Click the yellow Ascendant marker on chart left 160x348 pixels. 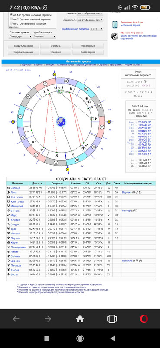pos(13,122)
